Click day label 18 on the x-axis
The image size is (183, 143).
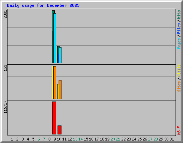[102, 139]
